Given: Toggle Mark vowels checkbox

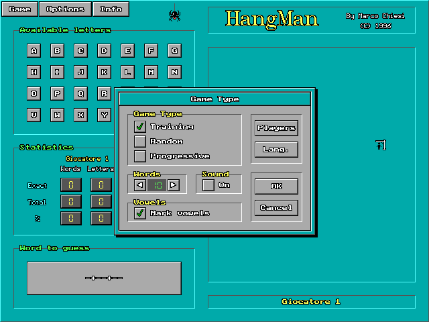Looking at the screenshot, I should click(x=140, y=213).
